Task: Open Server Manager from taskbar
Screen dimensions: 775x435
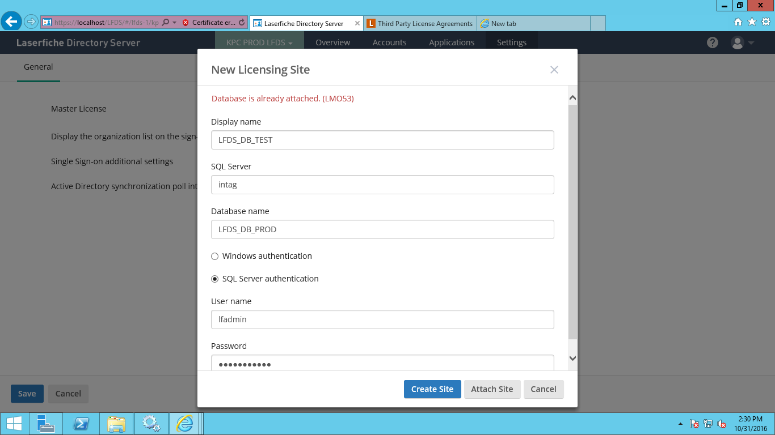Action: (45, 423)
